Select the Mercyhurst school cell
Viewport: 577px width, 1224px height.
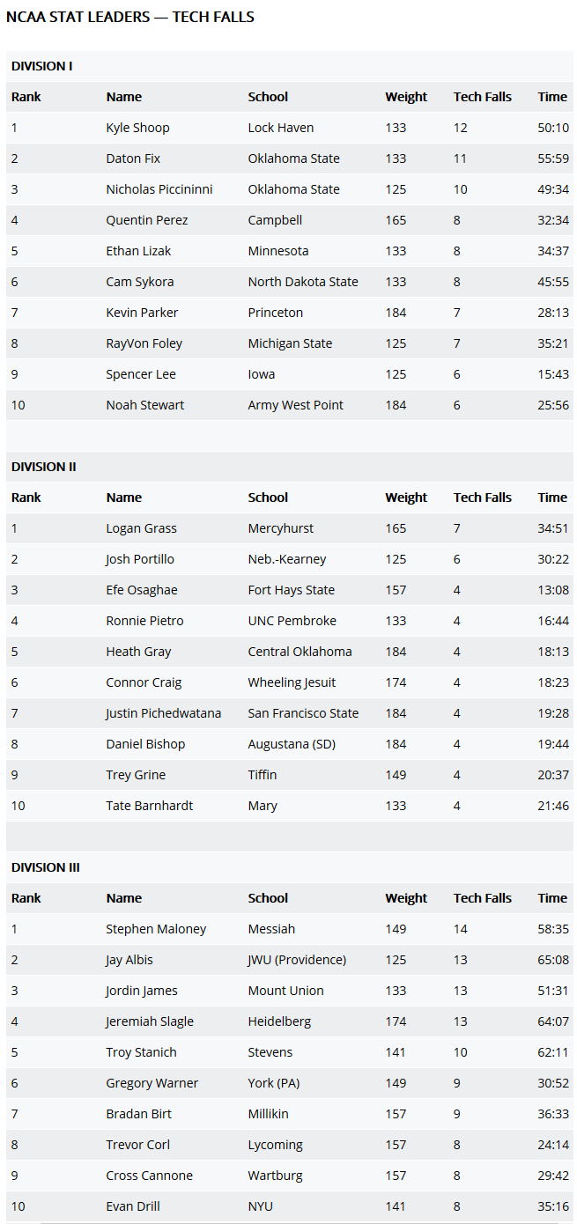point(280,528)
